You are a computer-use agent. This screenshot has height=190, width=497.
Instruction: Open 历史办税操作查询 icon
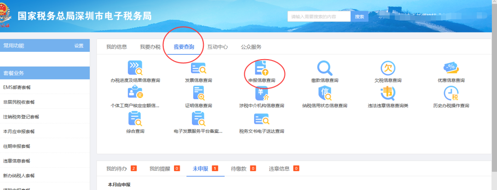click(x=451, y=93)
